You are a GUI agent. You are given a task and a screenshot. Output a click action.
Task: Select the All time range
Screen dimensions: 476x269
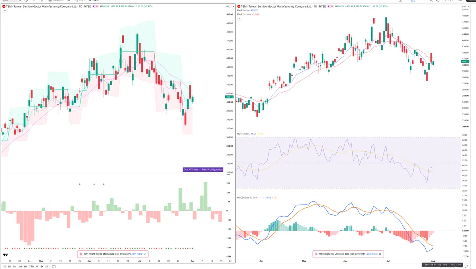(x=46, y=267)
